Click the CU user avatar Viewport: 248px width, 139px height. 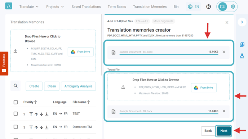(222, 6)
